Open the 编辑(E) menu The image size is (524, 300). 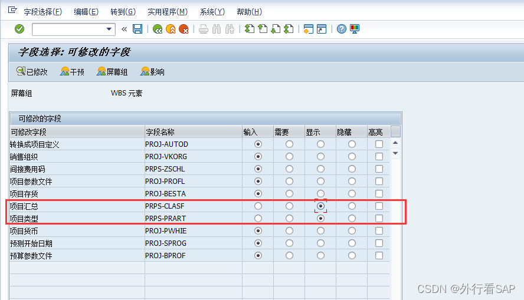pyautogui.click(x=86, y=12)
